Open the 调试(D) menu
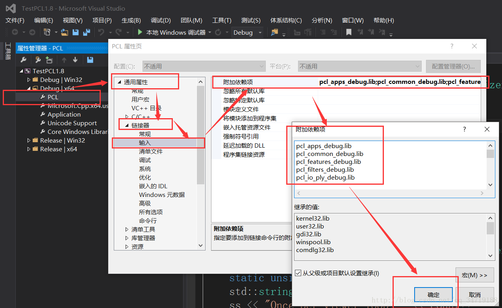The image size is (502, 308). click(161, 20)
